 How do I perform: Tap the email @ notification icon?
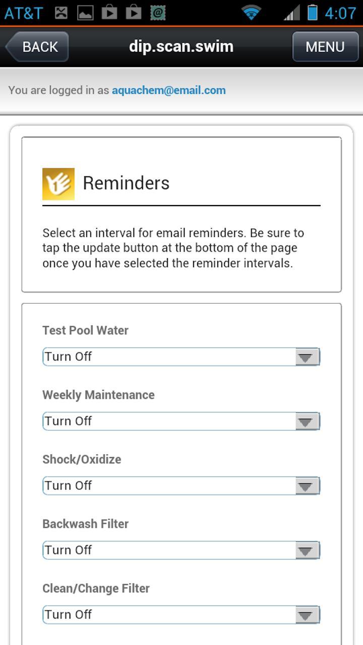[x=158, y=13]
